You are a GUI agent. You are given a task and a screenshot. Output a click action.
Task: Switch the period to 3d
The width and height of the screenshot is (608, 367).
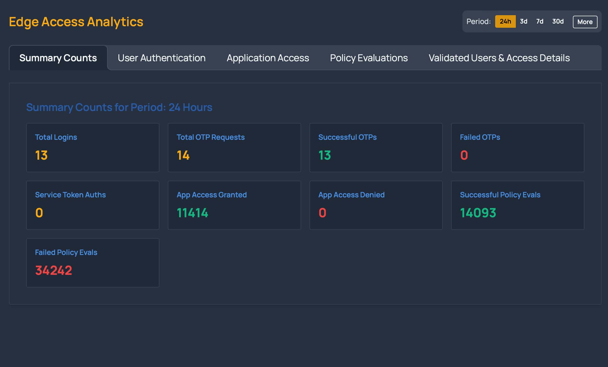click(x=523, y=21)
